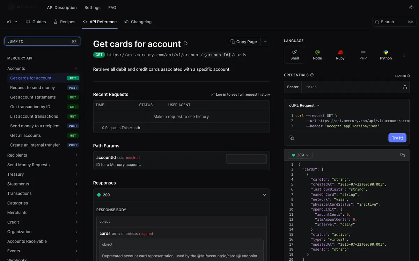Select the Python language icon
The image size is (419, 261).
pyautogui.click(x=386, y=55)
